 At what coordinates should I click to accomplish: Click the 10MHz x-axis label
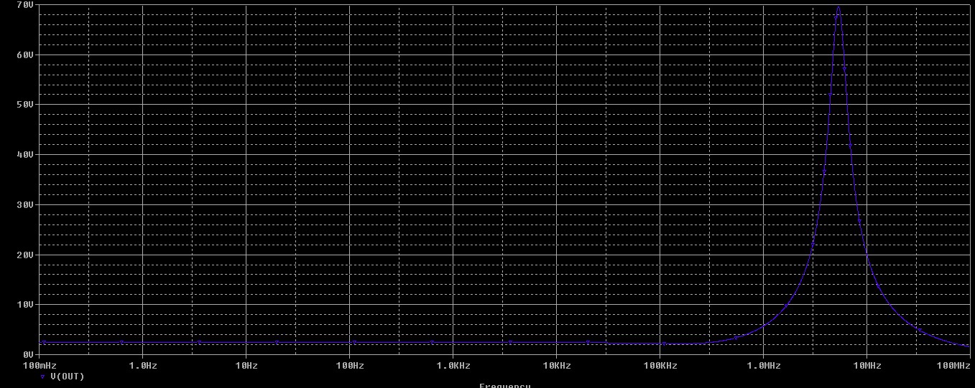(867, 366)
